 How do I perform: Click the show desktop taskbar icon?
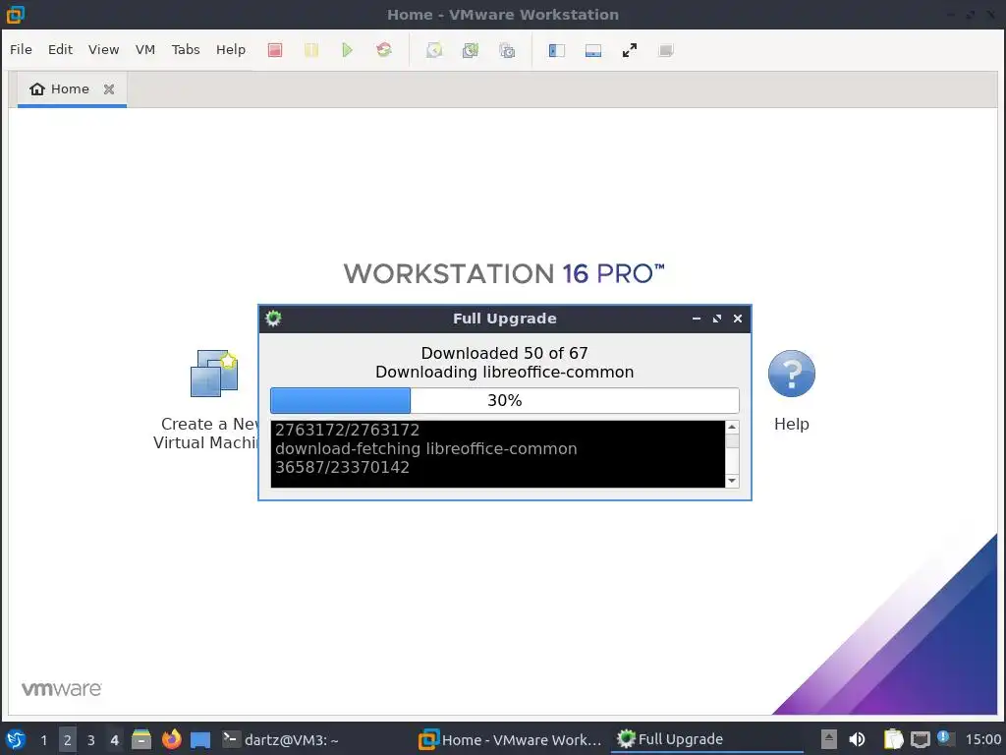point(200,740)
